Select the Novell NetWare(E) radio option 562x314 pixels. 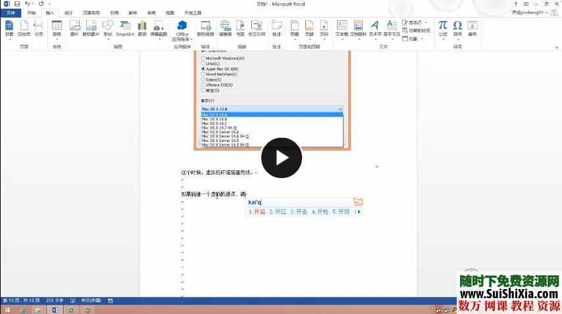[203, 74]
